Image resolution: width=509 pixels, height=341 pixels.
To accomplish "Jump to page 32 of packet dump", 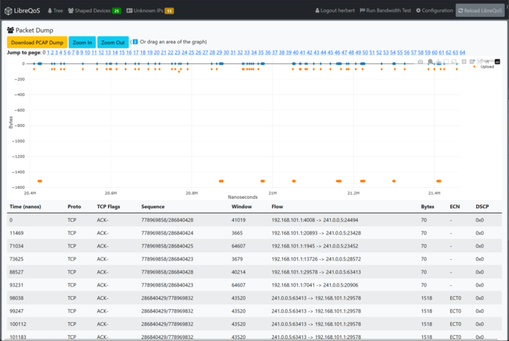I will click(x=239, y=52).
